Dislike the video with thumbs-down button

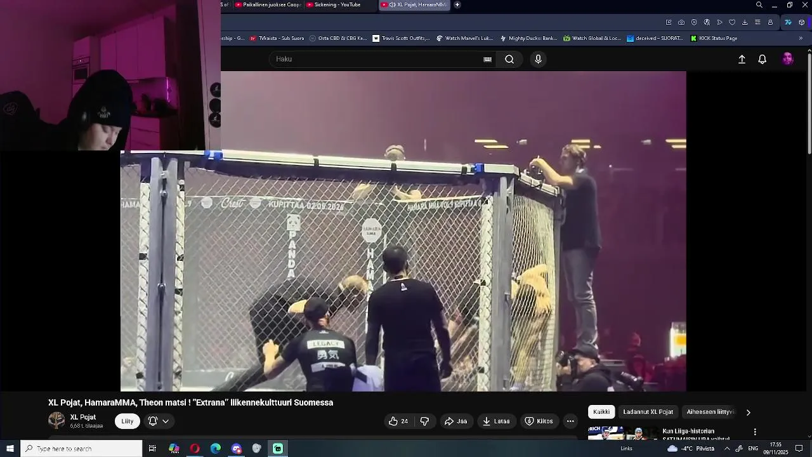[x=424, y=421]
